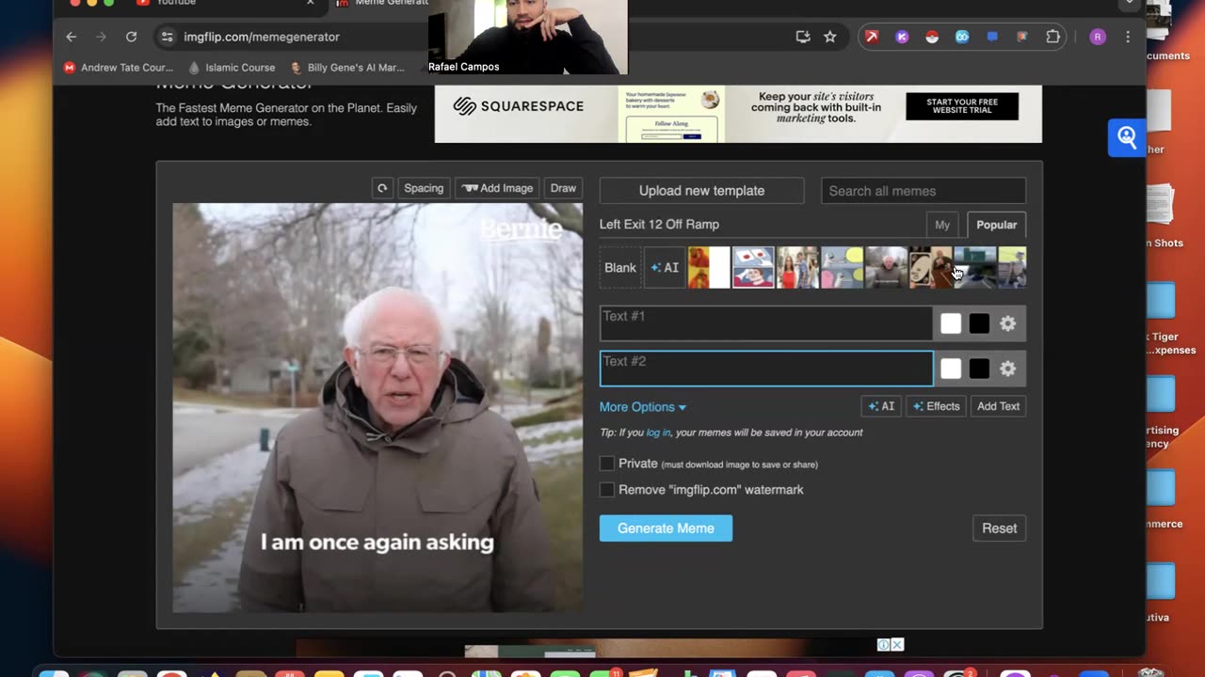Click the Bernie meme preview image
This screenshot has height=677, width=1205.
pos(378,408)
